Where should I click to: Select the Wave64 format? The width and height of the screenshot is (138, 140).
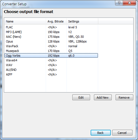point(51,60)
